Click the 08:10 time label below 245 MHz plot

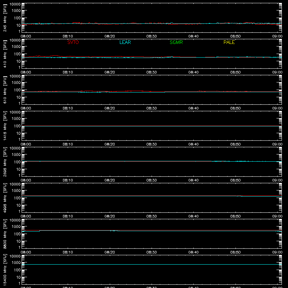68,36
